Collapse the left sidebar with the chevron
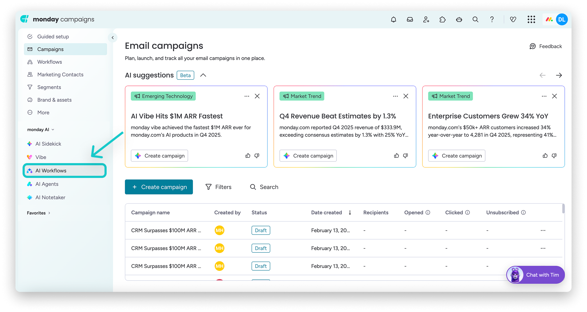This screenshot has width=587, height=312. click(113, 38)
